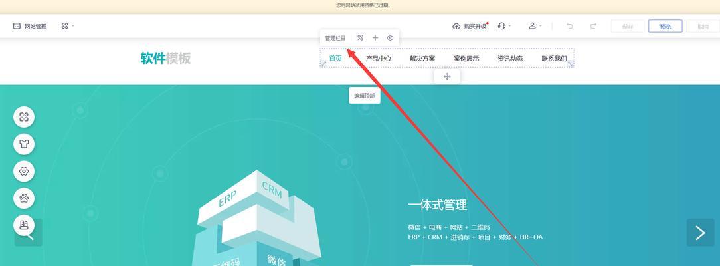
Task: Open the headset customer service icon
Action: (x=501, y=26)
